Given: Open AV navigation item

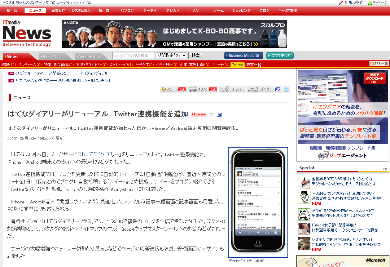Looking at the screenshot, I should (196, 11).
